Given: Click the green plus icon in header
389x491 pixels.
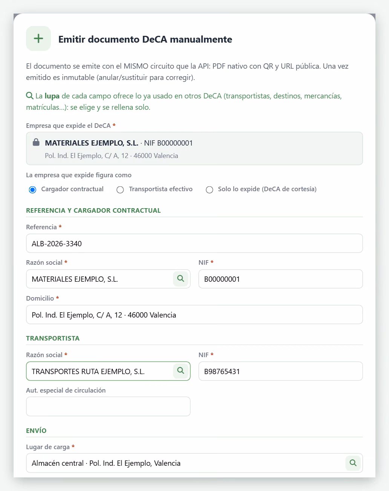Looking at the screenshot, I should click(x=38, y=38).
